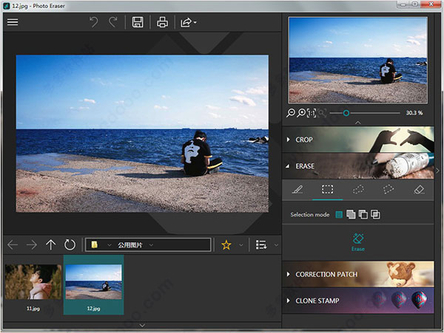444x333 pixels.
Task: Click the Erase button
Action: coord(358,242)
